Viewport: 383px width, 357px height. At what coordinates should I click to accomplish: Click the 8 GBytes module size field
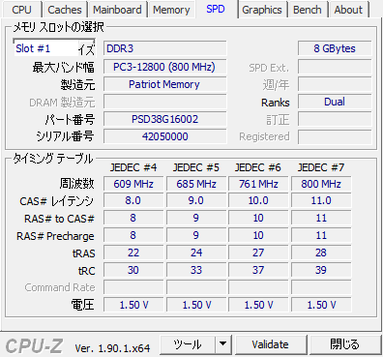335,48
